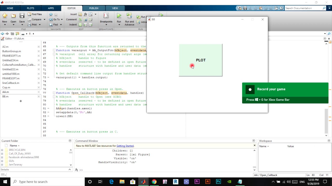This screenshot has height=186, width=332.
Task: Click MATLAB icon in taskbar
Action: click(x=143, y=182)
